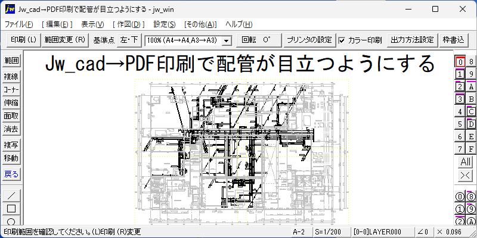
Task: Open ファイル(F) menu
Action: point(18,24)
